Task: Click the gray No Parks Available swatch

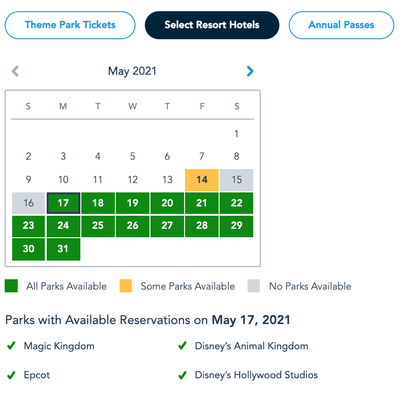Action: click(254, 286)
